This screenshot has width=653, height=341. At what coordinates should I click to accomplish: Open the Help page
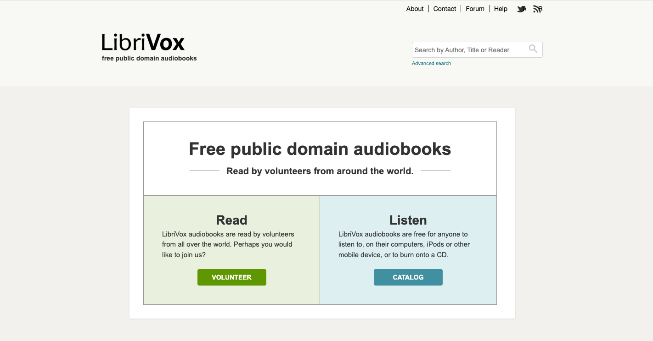501,9
